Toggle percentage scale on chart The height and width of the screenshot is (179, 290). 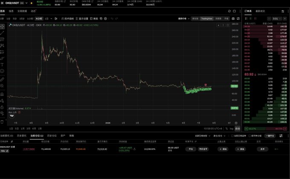226,129
